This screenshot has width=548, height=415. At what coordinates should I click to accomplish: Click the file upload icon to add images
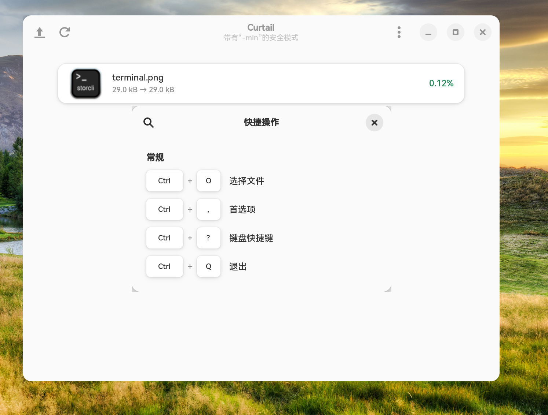click(x=39, y=32)
